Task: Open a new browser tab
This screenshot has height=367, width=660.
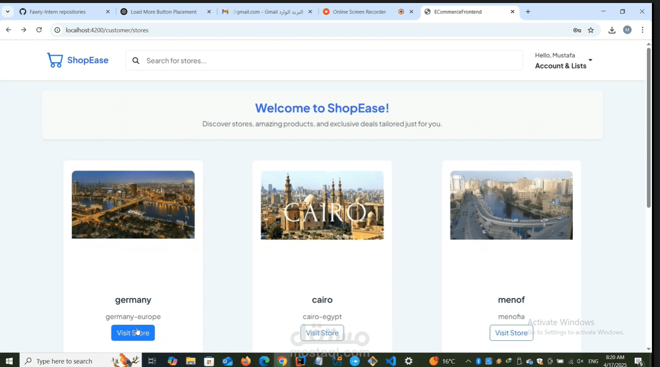Action: pos(528,12)
